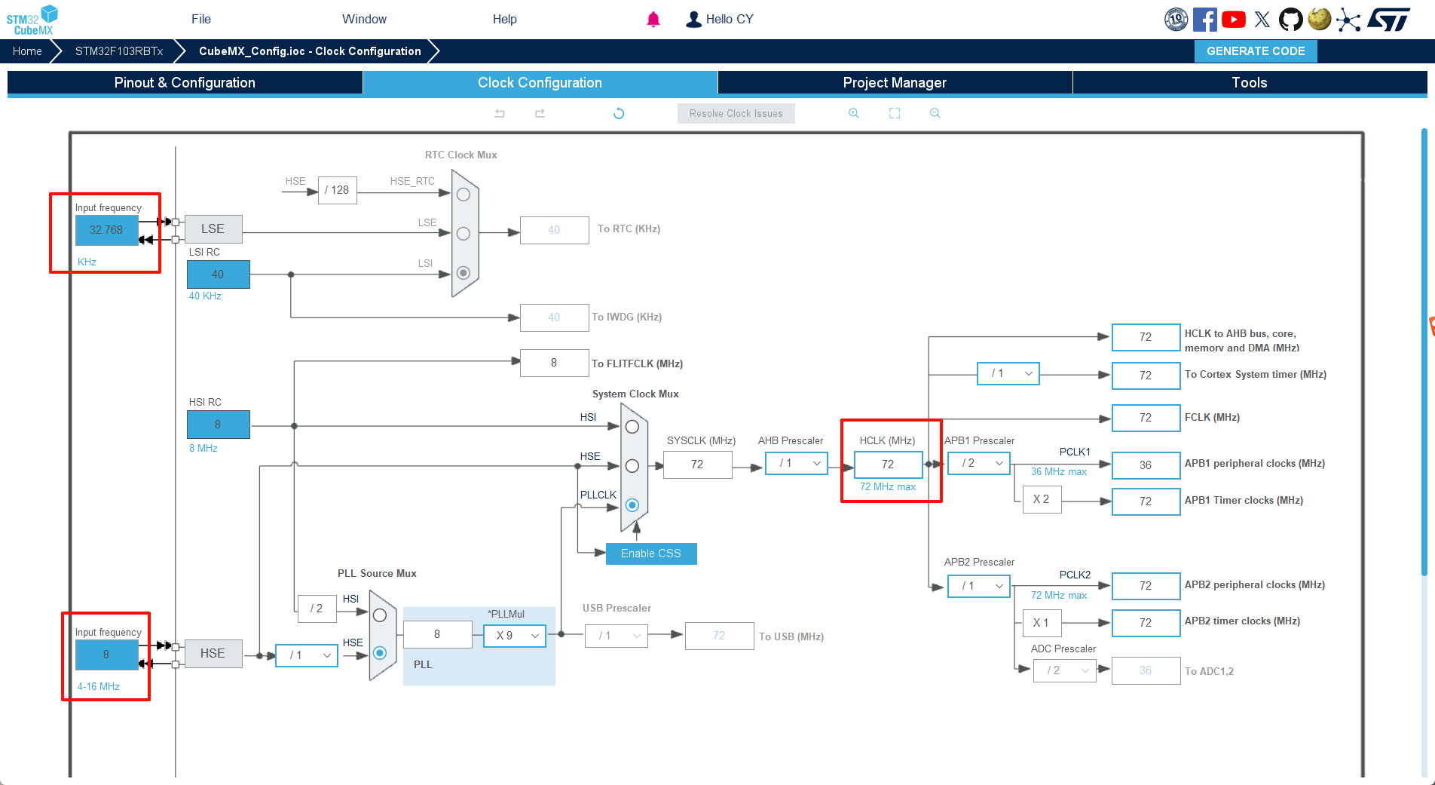Image resolution: width=1435 pixels, height=785 pixels.
Task: Click the Facebook icon
Action: (x=1204, y=20)
